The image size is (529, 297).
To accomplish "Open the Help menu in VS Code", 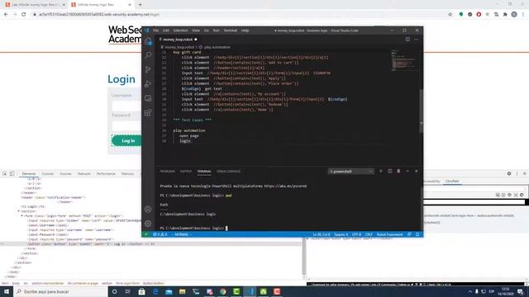I will [245, 31].
